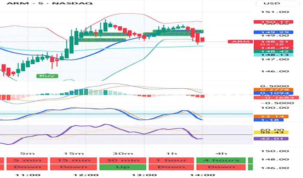The image size is (303, 178).
Task: Click the 13:00 time axis label
Action: pyautogui.click(x=144, y=175)
